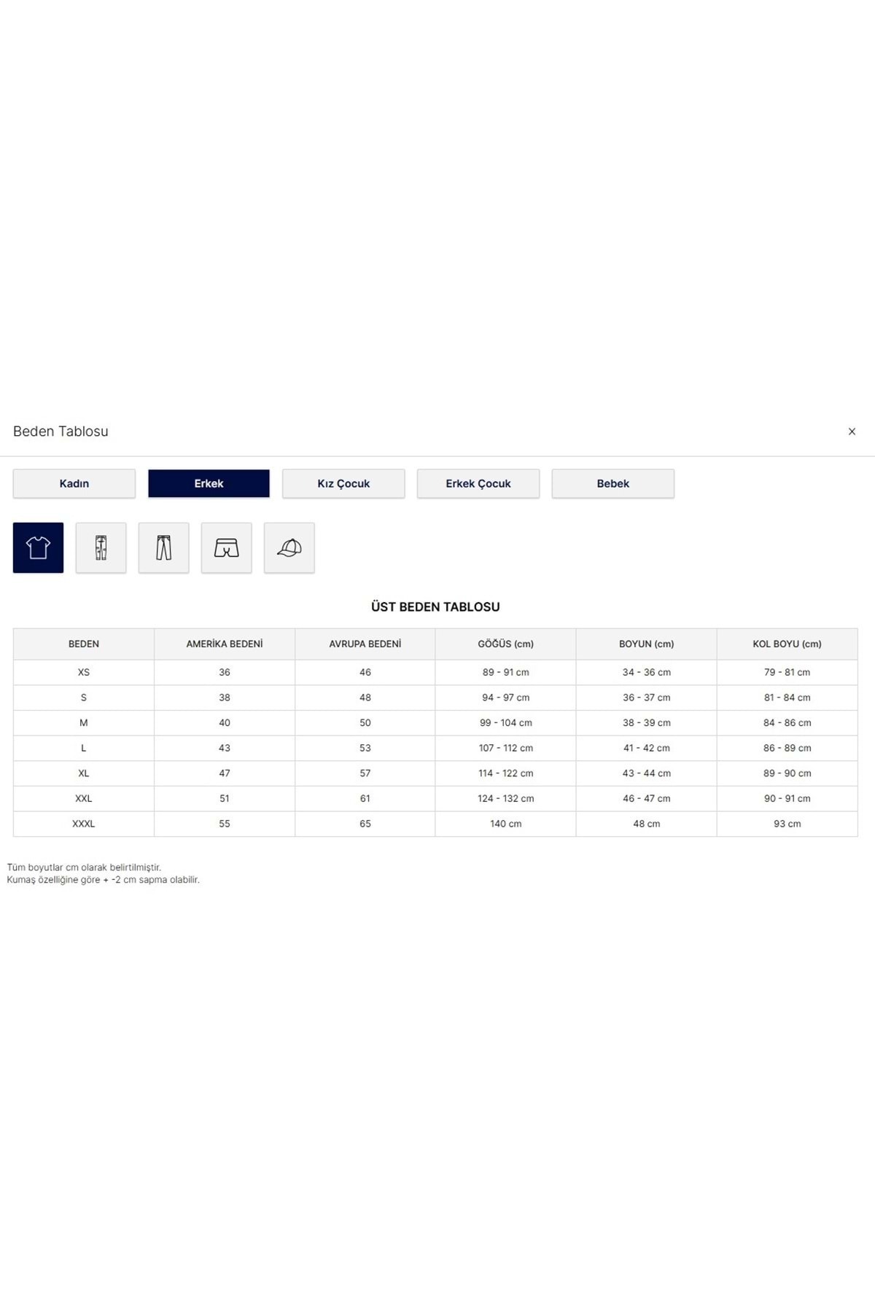The image size is (875, 1312).
Task: Click the BEDEN column header
Action: tap(84, 644)
